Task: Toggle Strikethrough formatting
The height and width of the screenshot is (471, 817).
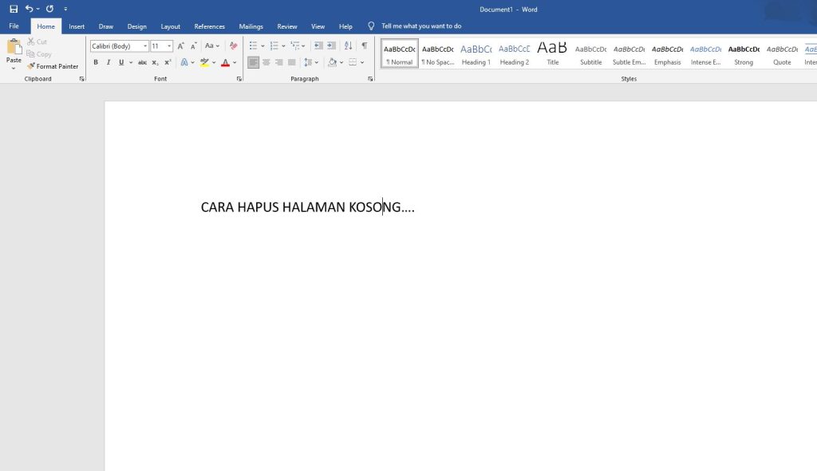Action: (142, 62)
